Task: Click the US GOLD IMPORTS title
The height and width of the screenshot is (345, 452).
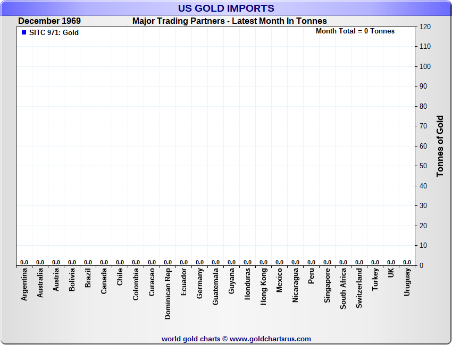Action: click(226, 8)
